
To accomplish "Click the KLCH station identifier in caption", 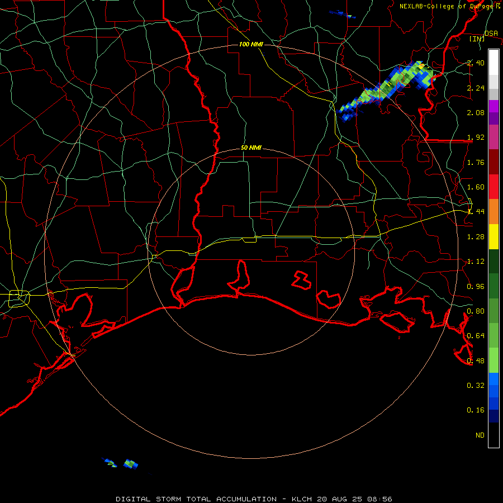I will point(302,499).
